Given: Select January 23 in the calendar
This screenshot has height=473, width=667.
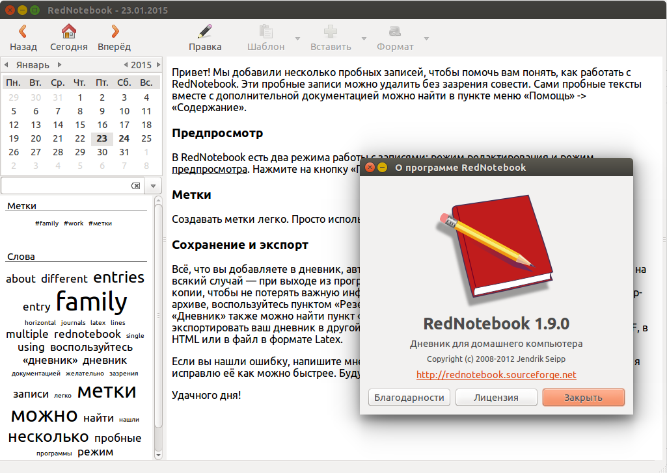Looking at the screenshot, I should (102, 138).
